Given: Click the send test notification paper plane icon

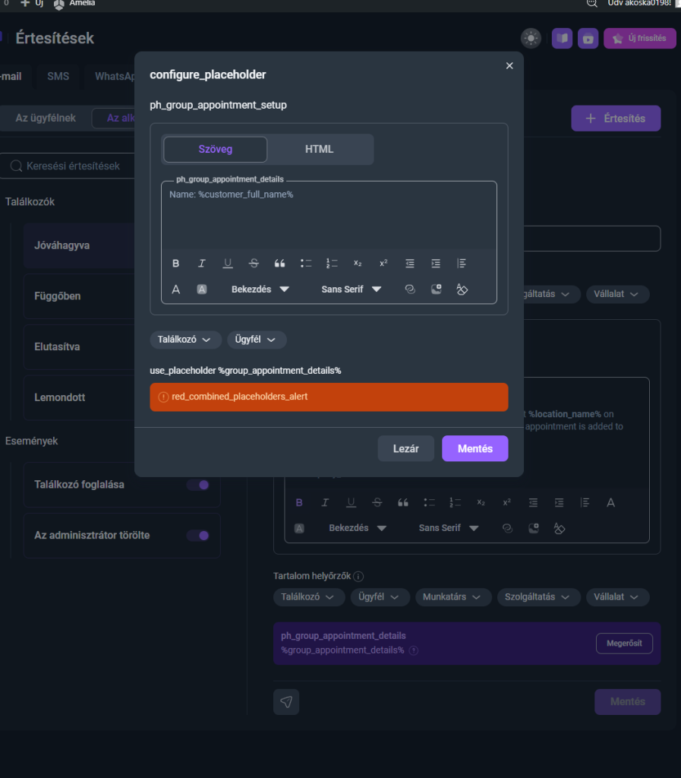Looking at the screenshot, I should click(286, 702).
